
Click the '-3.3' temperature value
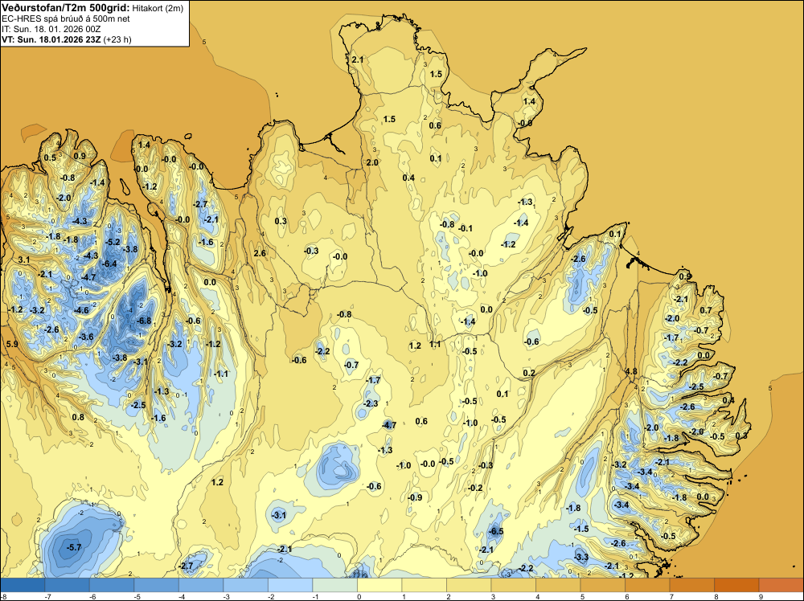click(580, 557)
